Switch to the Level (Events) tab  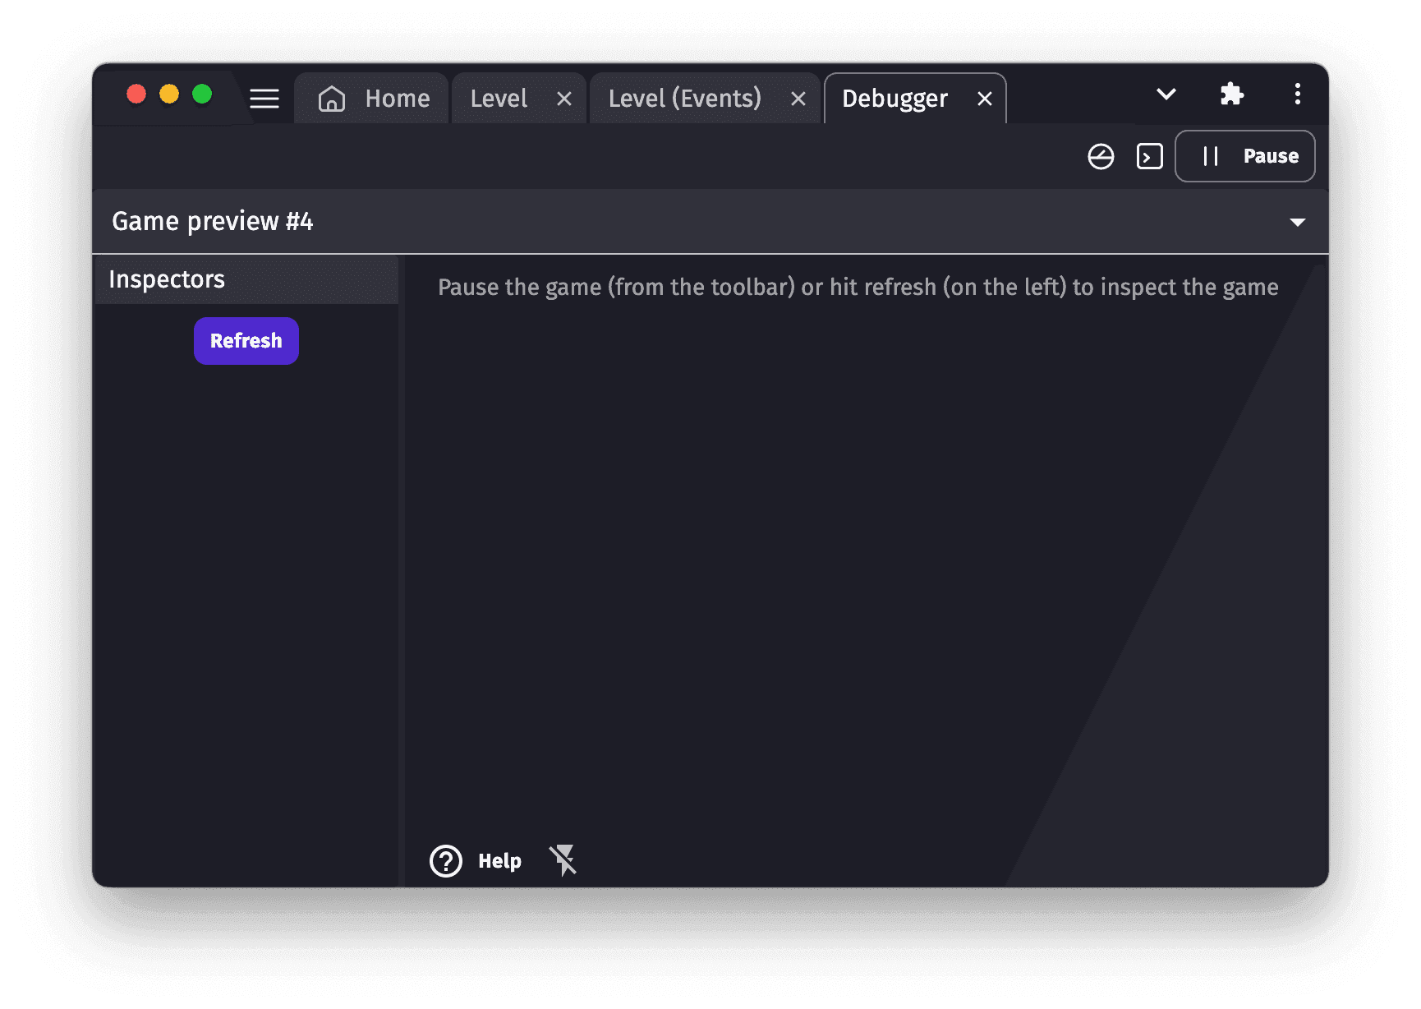684,99
